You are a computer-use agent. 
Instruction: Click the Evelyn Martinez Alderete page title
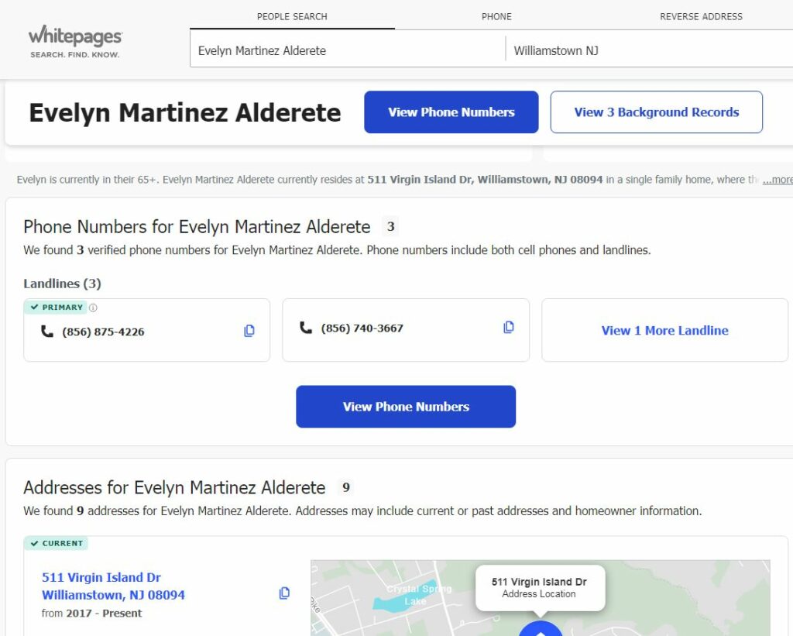point(184,112)
